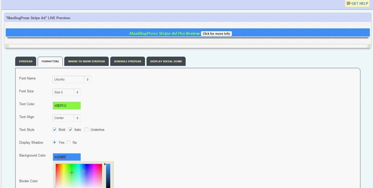The height and width of the screenshot is (188, 373).
Task: Open the GET HELP link
Action: coord(360,3)
